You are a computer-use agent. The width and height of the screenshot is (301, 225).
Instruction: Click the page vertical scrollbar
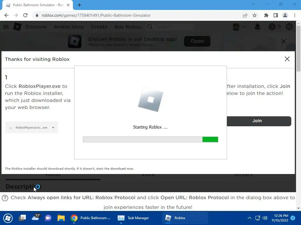[298, 49]
